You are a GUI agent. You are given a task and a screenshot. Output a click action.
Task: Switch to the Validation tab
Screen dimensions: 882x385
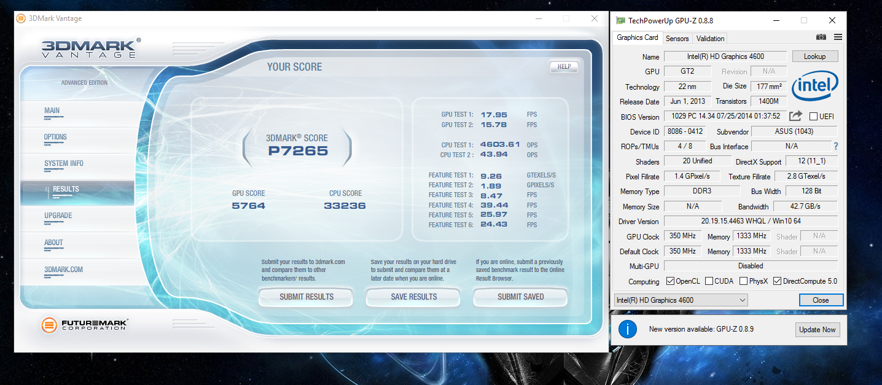711,38
